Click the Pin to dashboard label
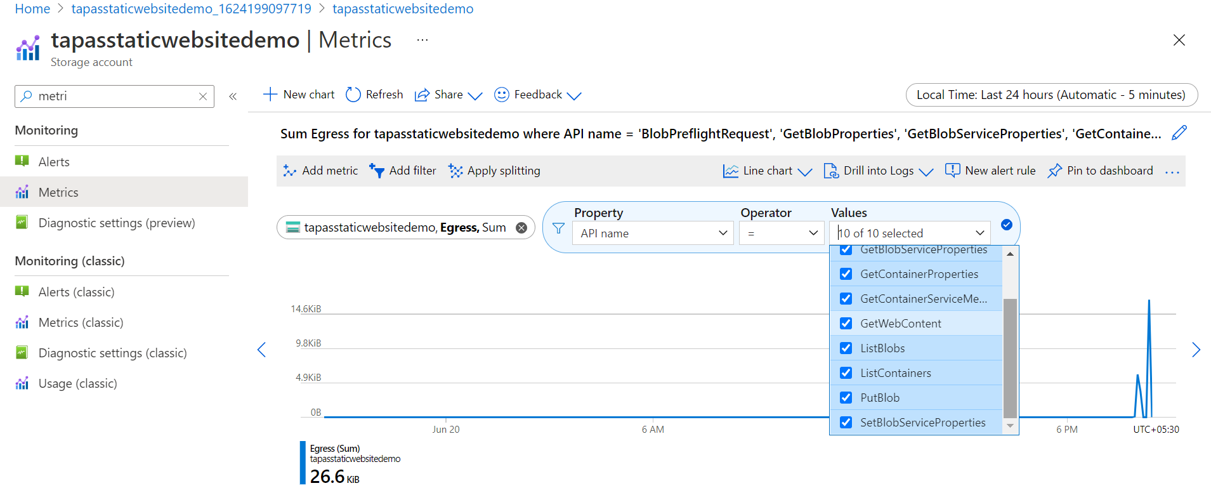Viewport: 1211px width, 488px height. click(x=1110, y=171)
